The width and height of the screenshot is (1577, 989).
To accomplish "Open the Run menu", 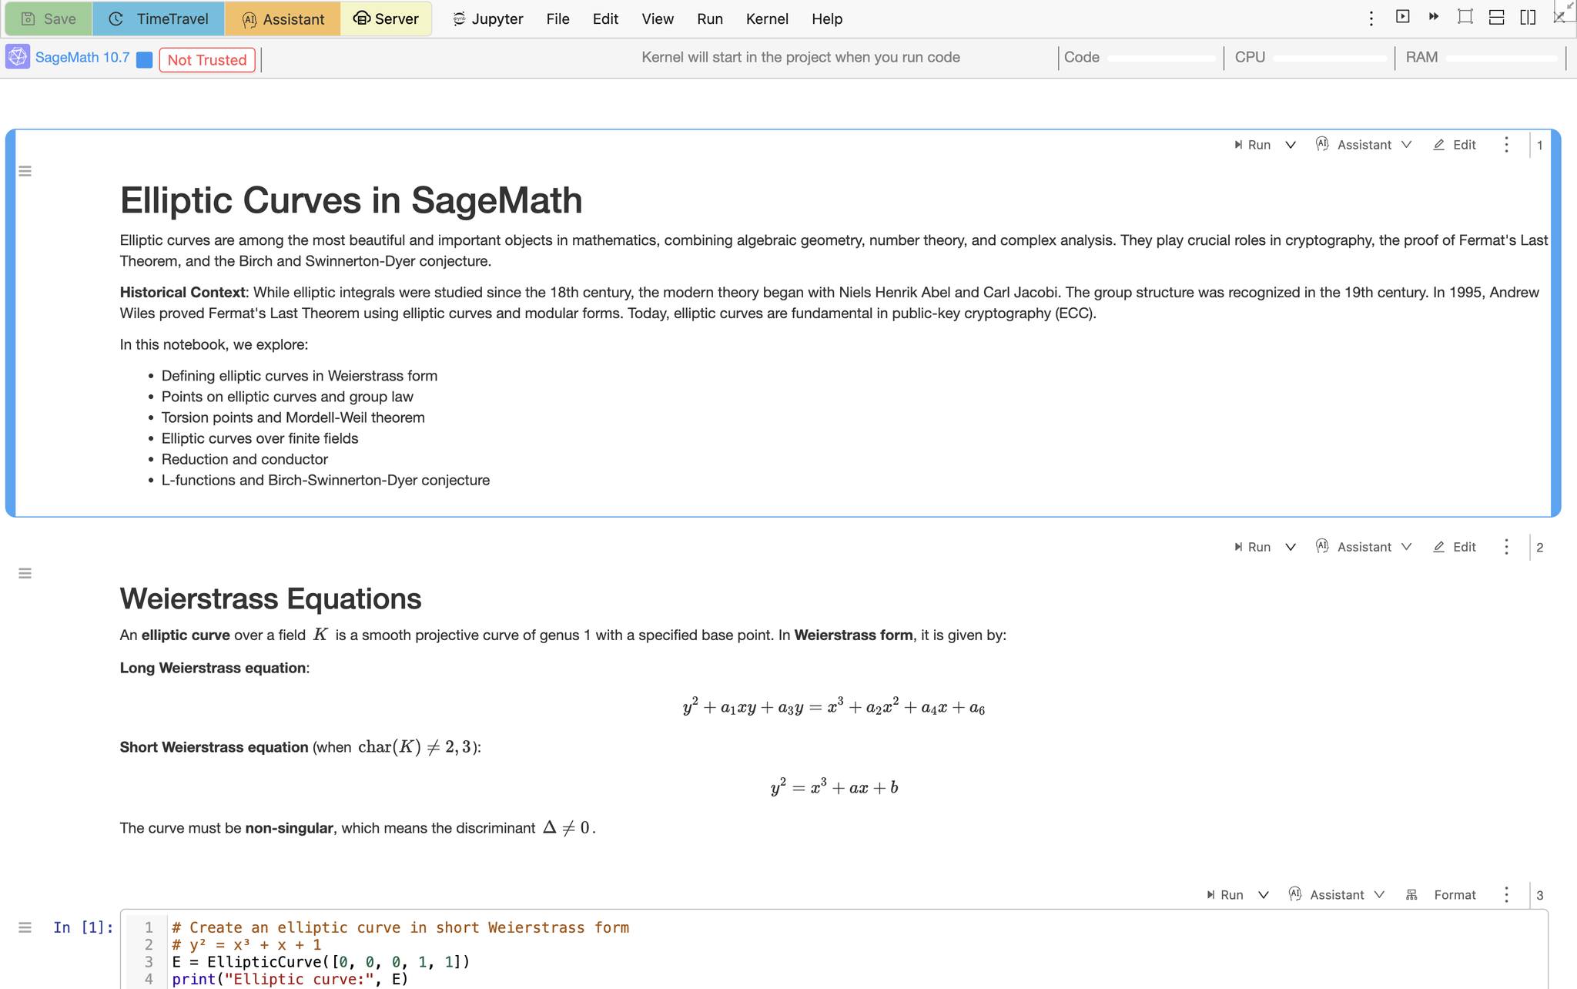I will [x=710, y=18].
